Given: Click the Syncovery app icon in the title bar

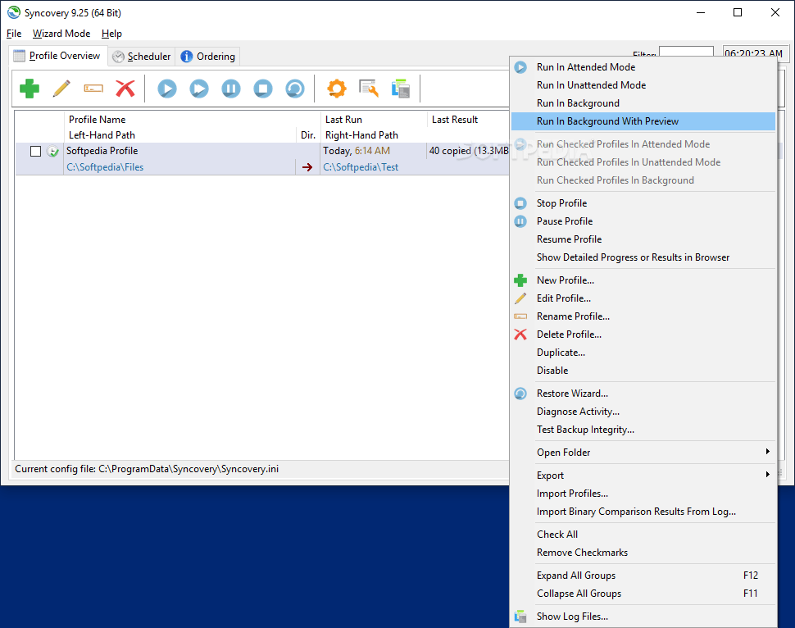Looking at the screenshot, I should click(x=14, y=12).
